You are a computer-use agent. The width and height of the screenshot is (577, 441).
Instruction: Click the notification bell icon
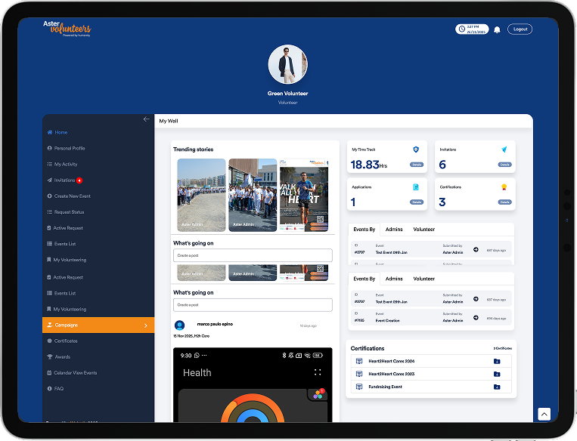click(497, 29)
